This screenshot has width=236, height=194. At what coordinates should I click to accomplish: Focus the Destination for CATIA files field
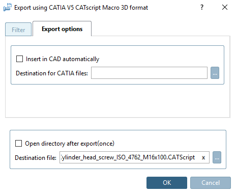click(149, 73)
